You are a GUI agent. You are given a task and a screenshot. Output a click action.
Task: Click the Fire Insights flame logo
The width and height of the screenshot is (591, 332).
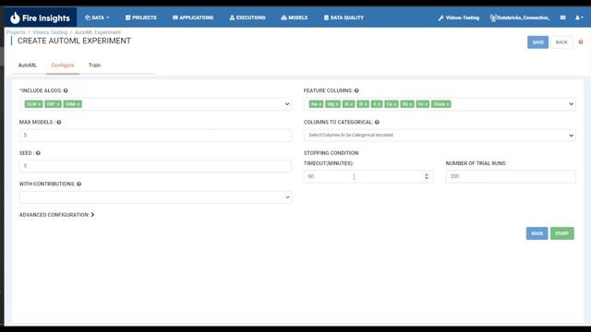pyautogui.click(x=15, y=18)
